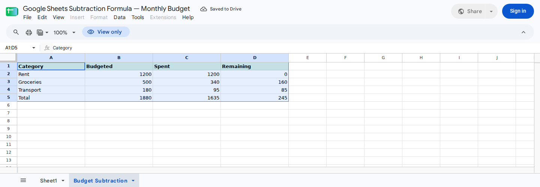This screenshot has width=540, height=187.
Task: Select the cell showing 95
Action: pos(187,90)
